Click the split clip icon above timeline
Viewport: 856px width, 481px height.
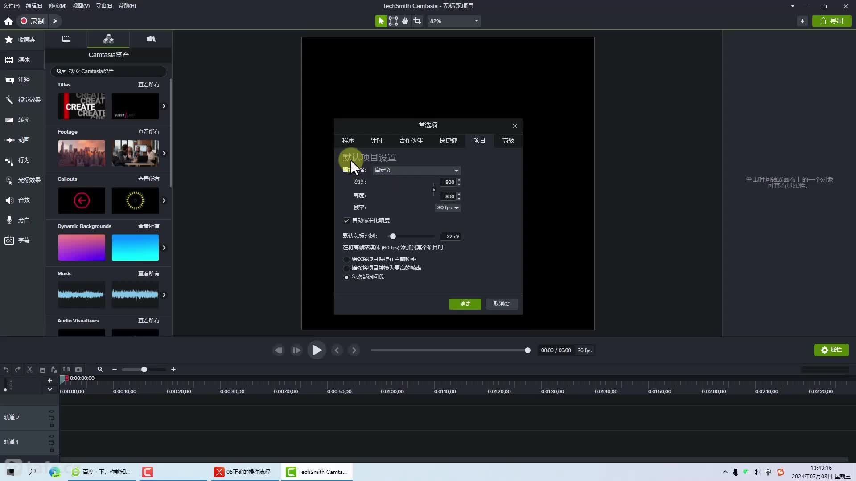tap(66, 369)
